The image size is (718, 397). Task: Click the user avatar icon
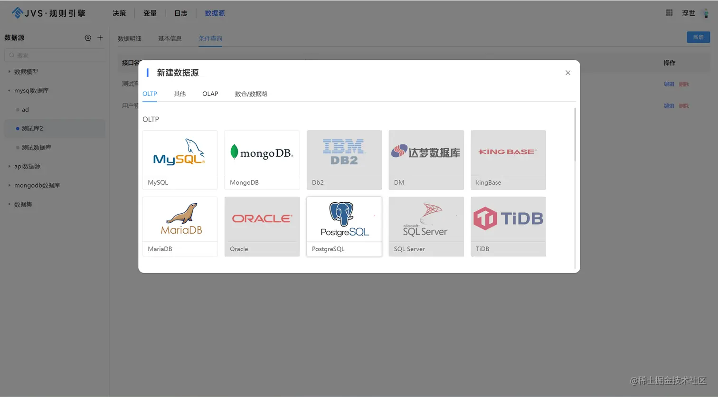click(x=706, y=13)
